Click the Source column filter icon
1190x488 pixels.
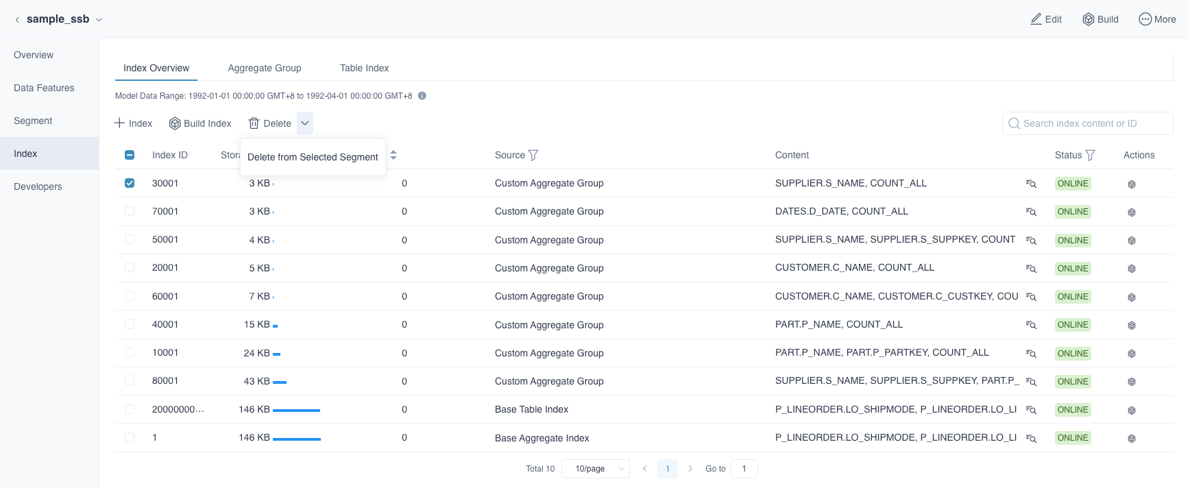click(533, 156)
